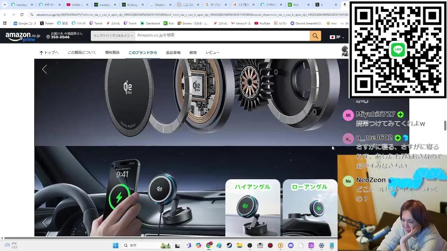This screenshot has height=251, width=447.
Task: Open the Discord StreamKit bookmark
Action: pos(306,23)
